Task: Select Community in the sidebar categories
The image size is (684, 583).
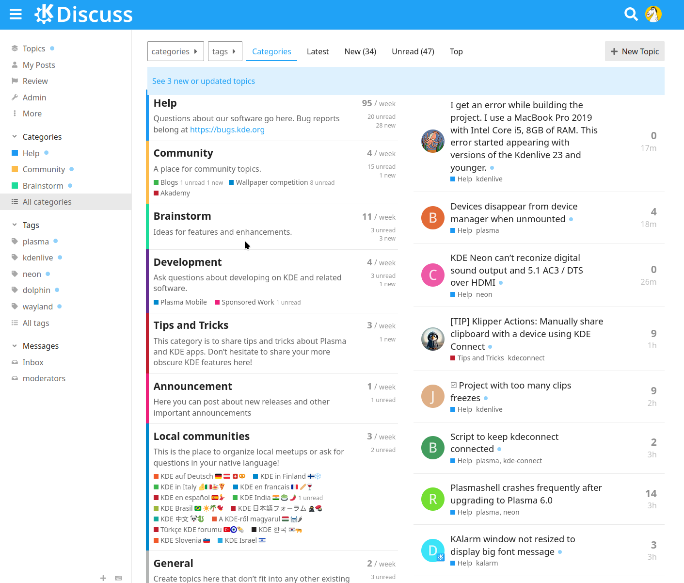Action: click(44, 169)
